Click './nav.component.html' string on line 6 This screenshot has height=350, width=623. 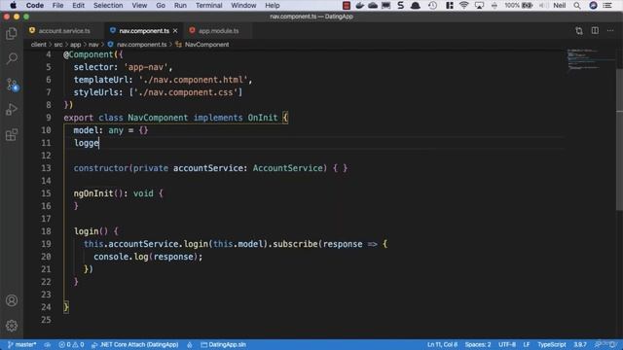(193, 80)
